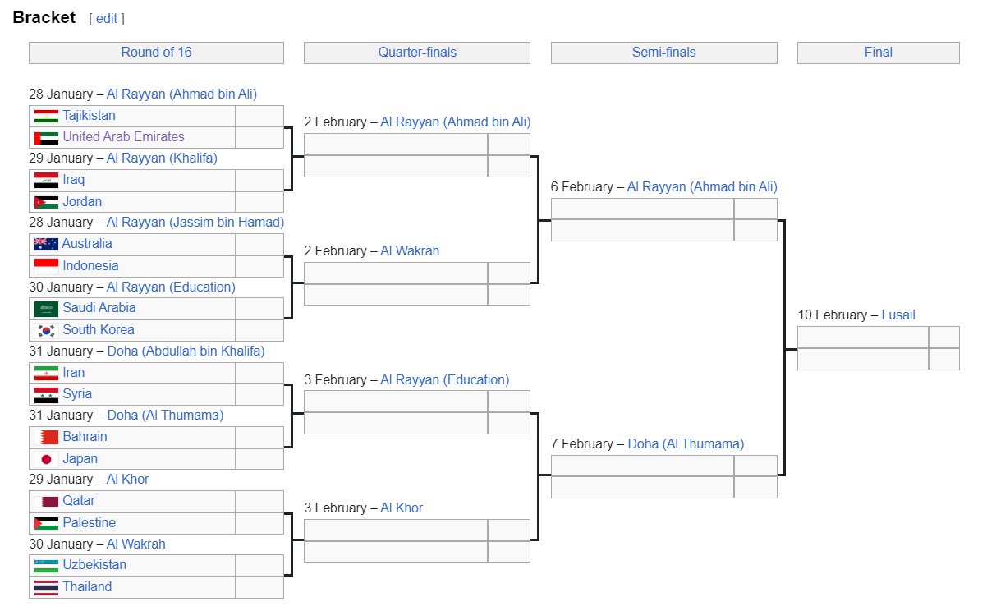Open the Doha (Abdullah bin Khalifa) venue link

[x=186, y=351]
